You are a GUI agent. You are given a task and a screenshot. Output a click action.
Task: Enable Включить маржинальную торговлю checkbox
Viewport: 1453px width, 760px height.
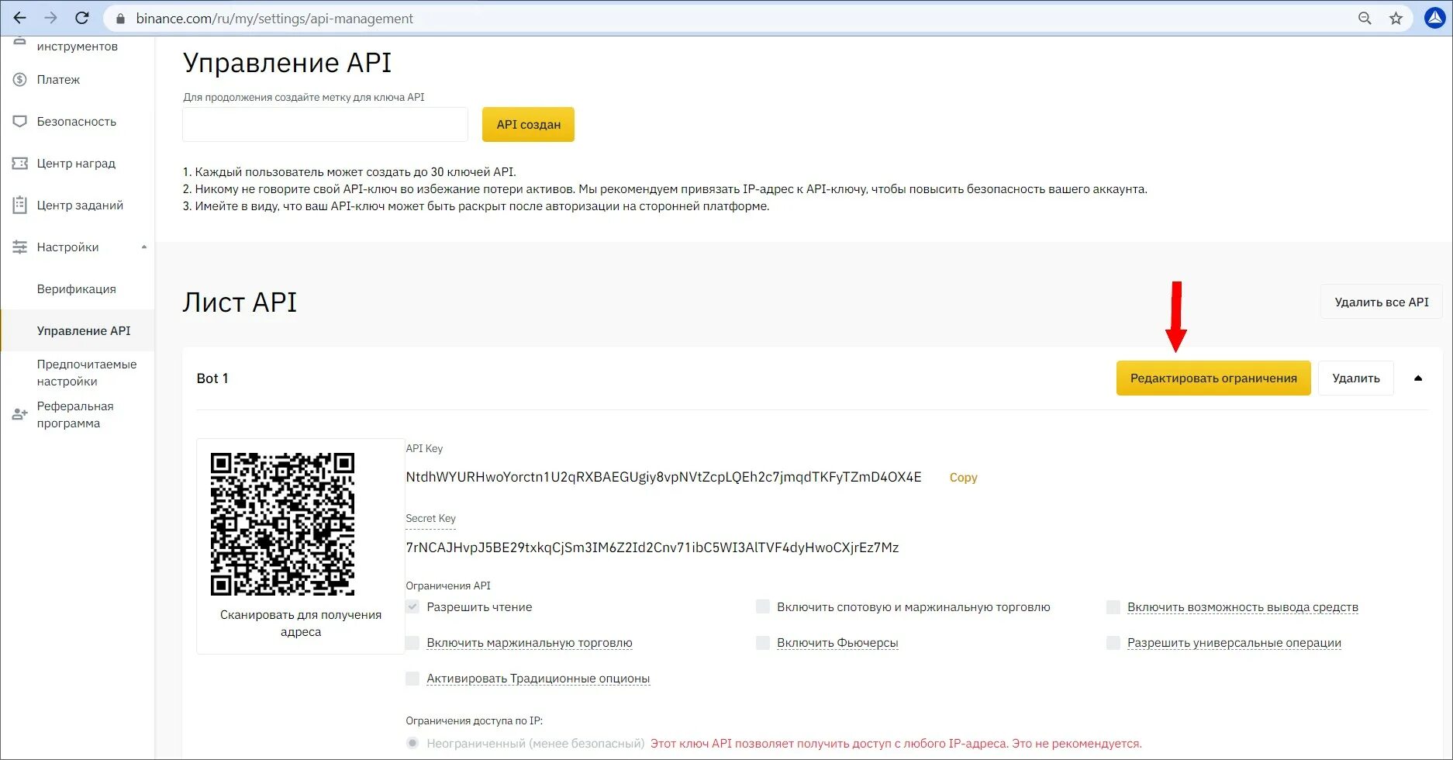pyautogui.click(x=412, y=642)
